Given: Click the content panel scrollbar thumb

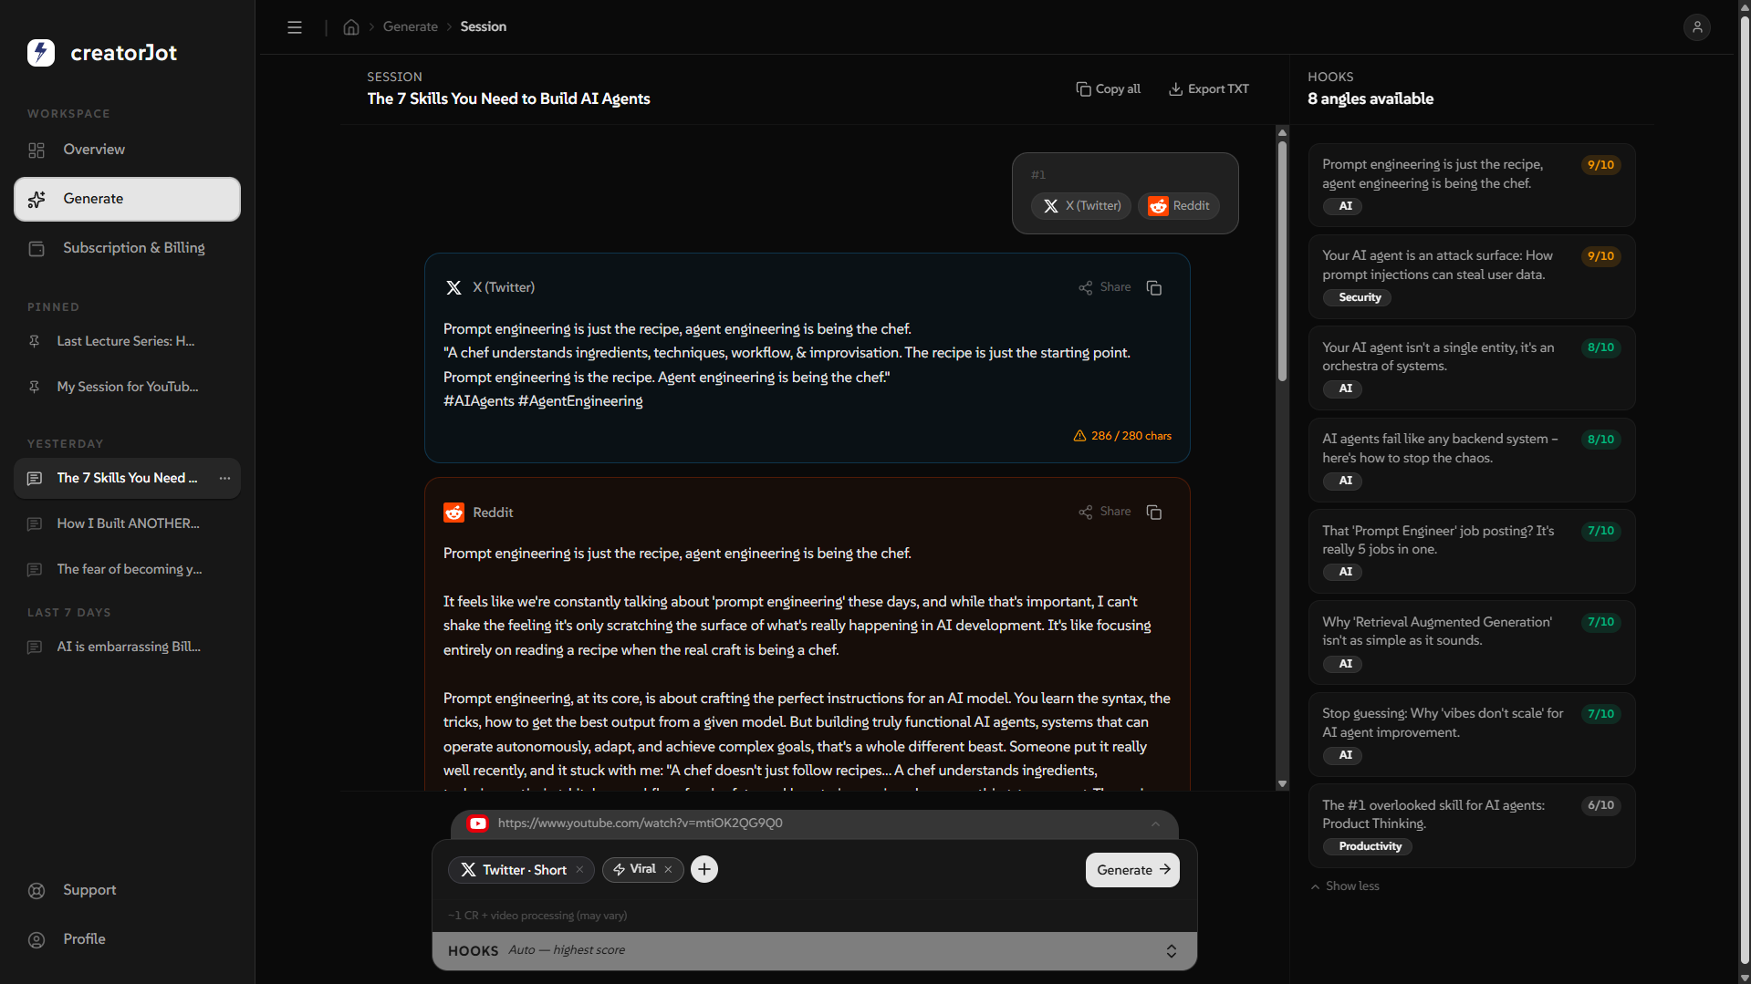Looking at the screenshot, I should [1282, 260].
